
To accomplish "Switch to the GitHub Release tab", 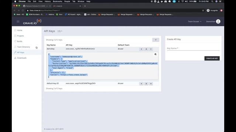I will 37,6.
